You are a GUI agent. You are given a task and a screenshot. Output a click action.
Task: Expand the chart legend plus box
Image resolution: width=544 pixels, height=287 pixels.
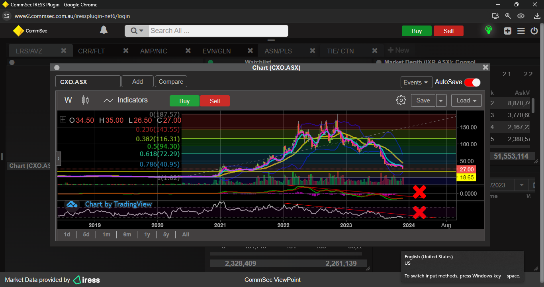click(63, 119)
